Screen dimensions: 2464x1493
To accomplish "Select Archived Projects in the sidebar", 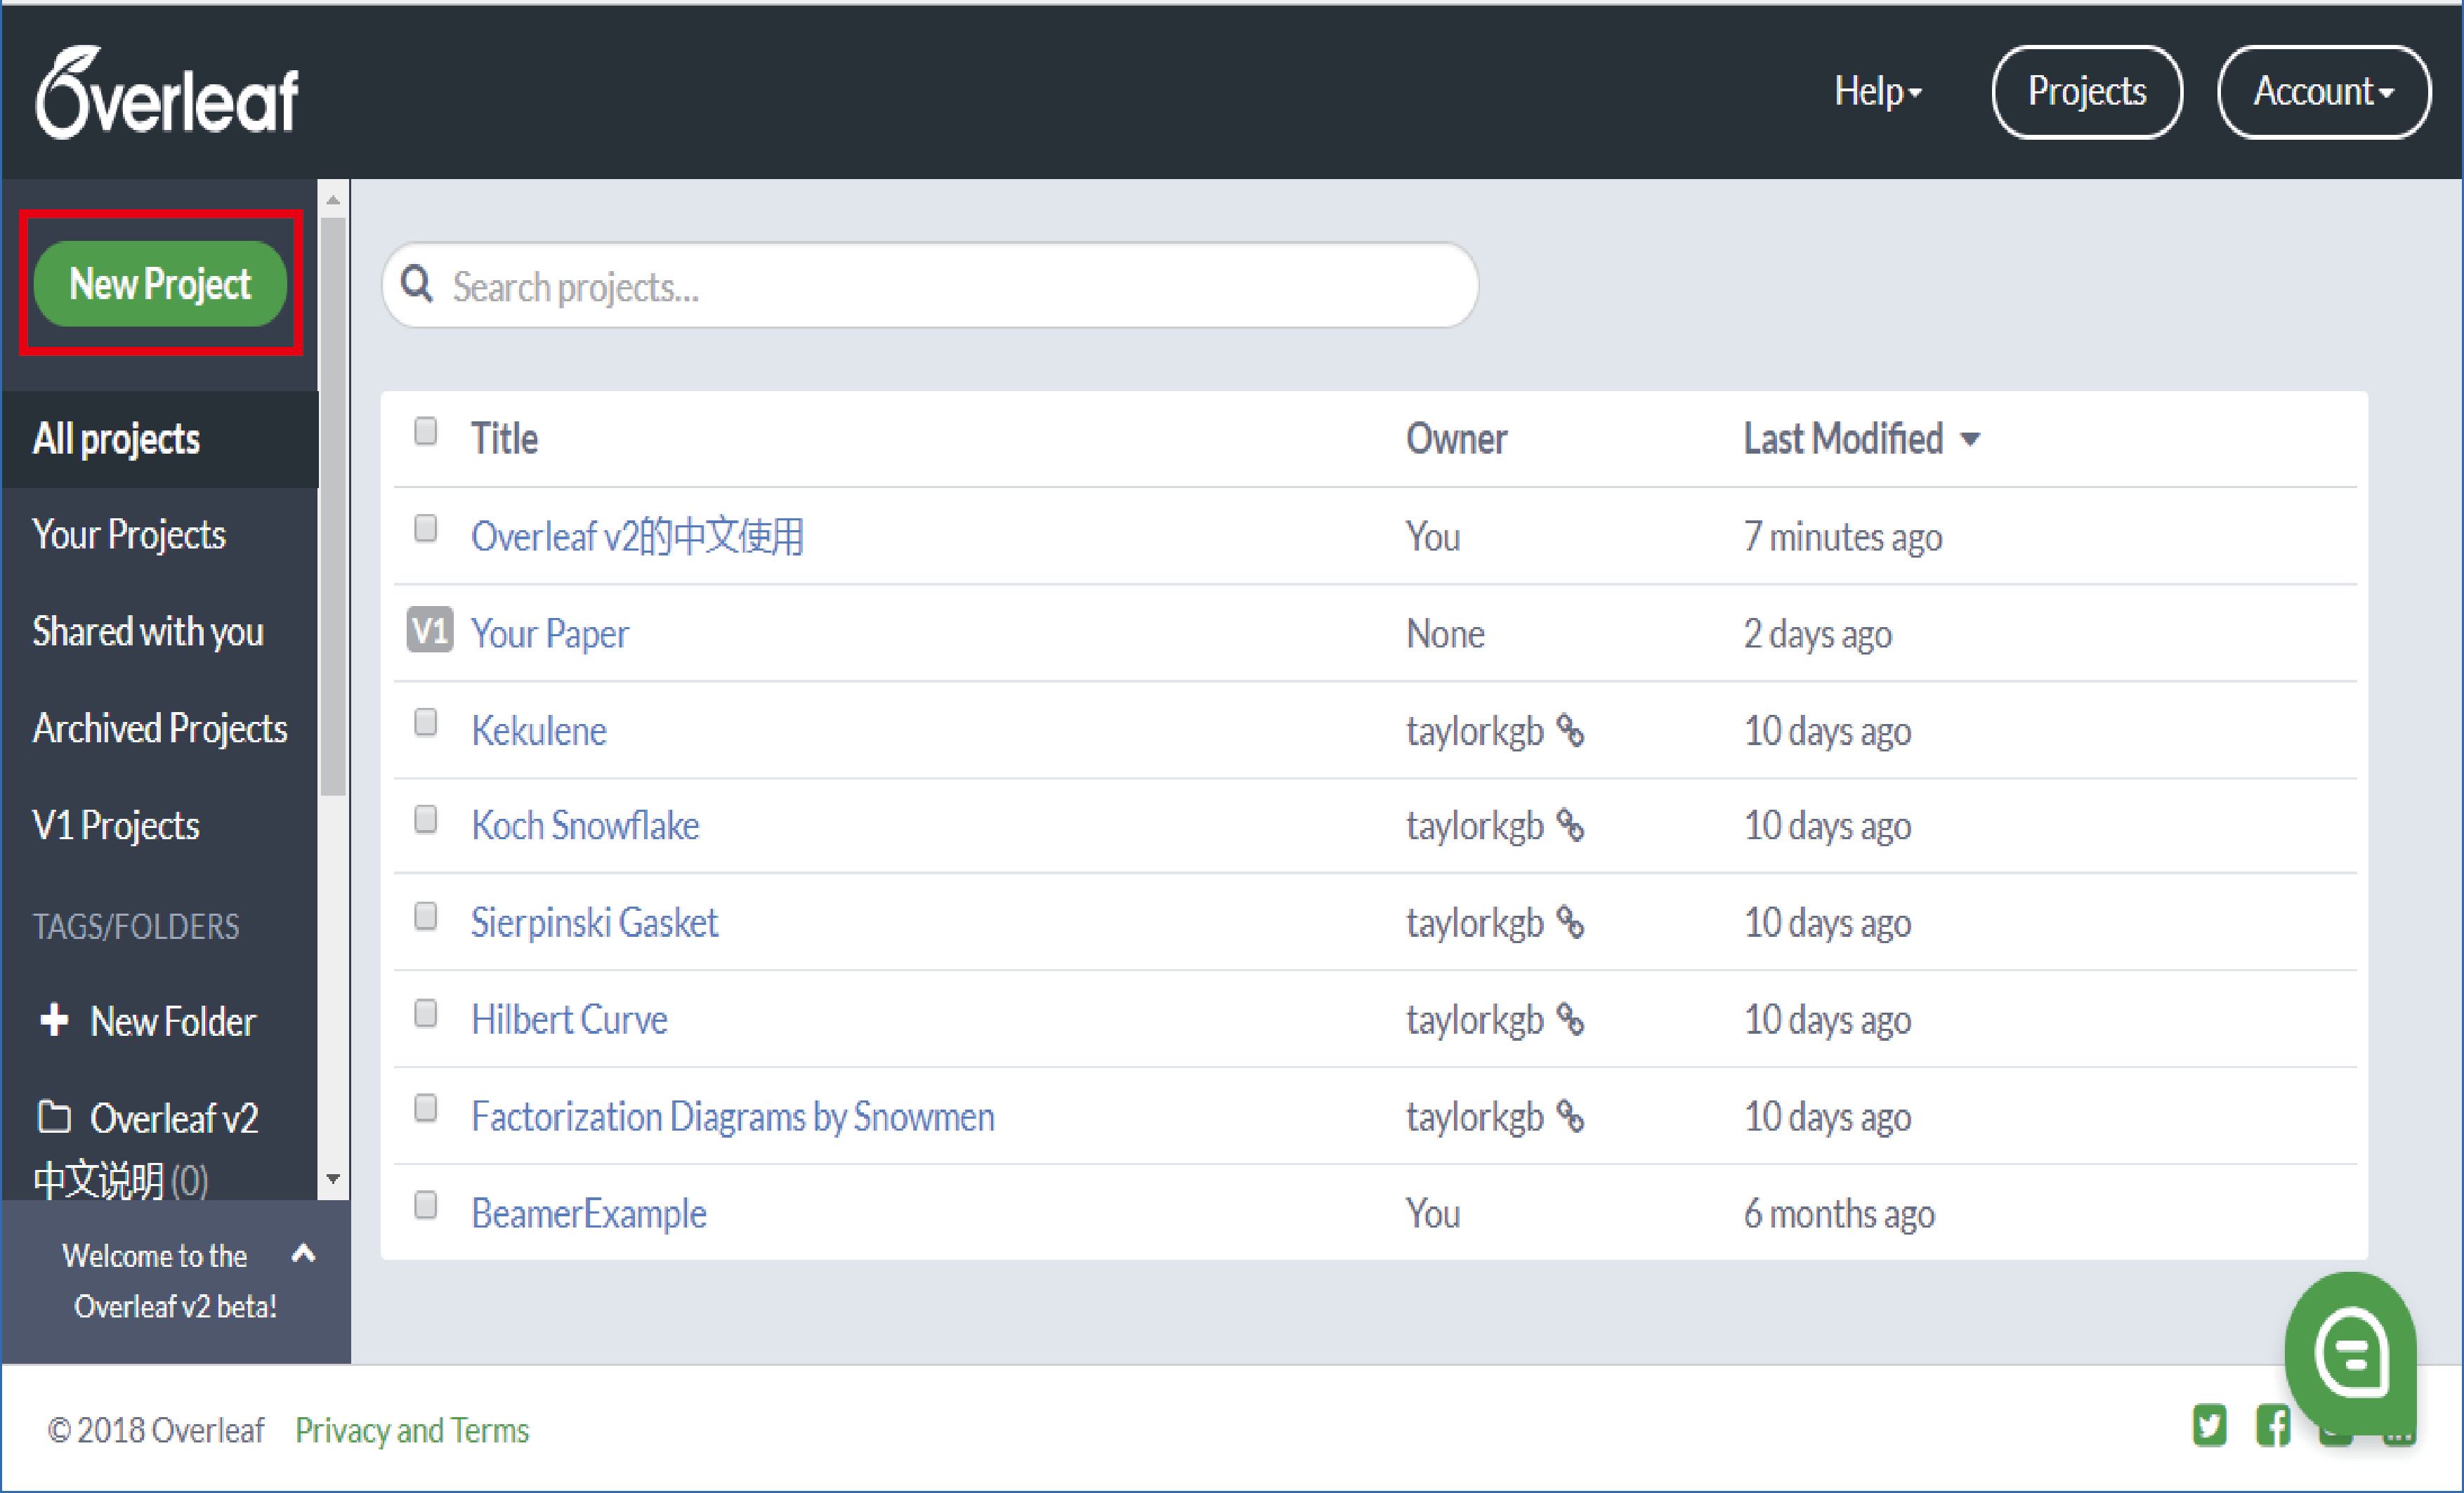I will click(160, 728).
